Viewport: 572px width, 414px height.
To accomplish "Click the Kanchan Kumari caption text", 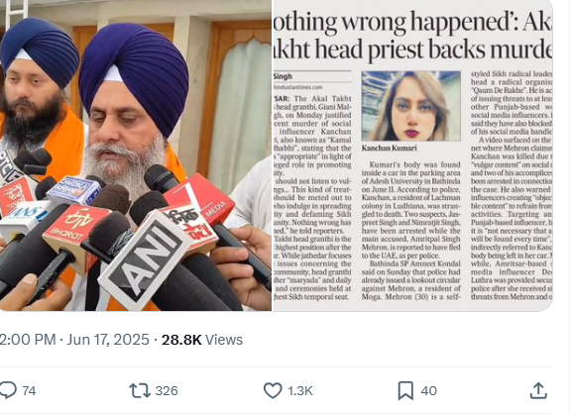I will click(389, 148).
